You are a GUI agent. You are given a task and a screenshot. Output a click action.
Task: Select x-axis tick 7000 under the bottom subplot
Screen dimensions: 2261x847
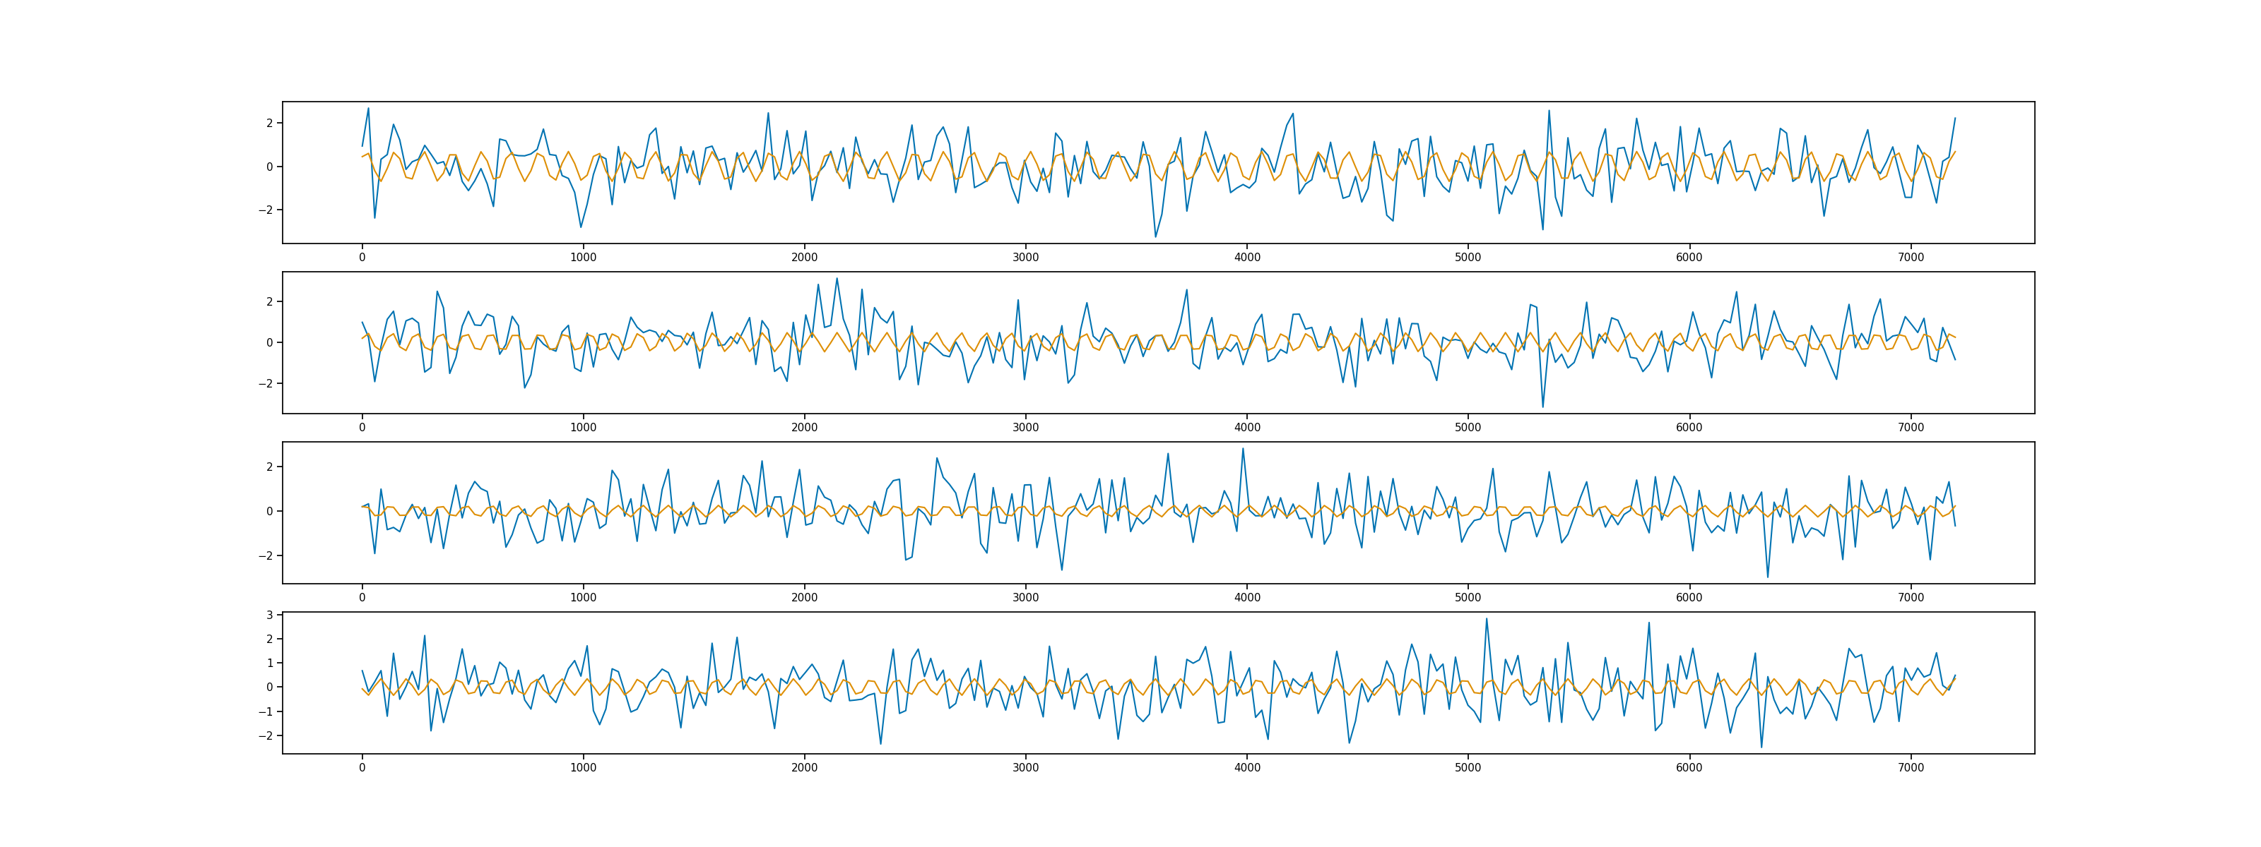tap(1911, 768)
